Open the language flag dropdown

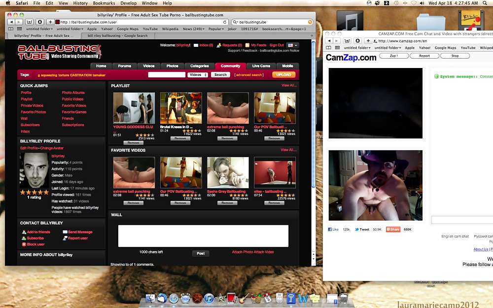[x=293, y=45]
